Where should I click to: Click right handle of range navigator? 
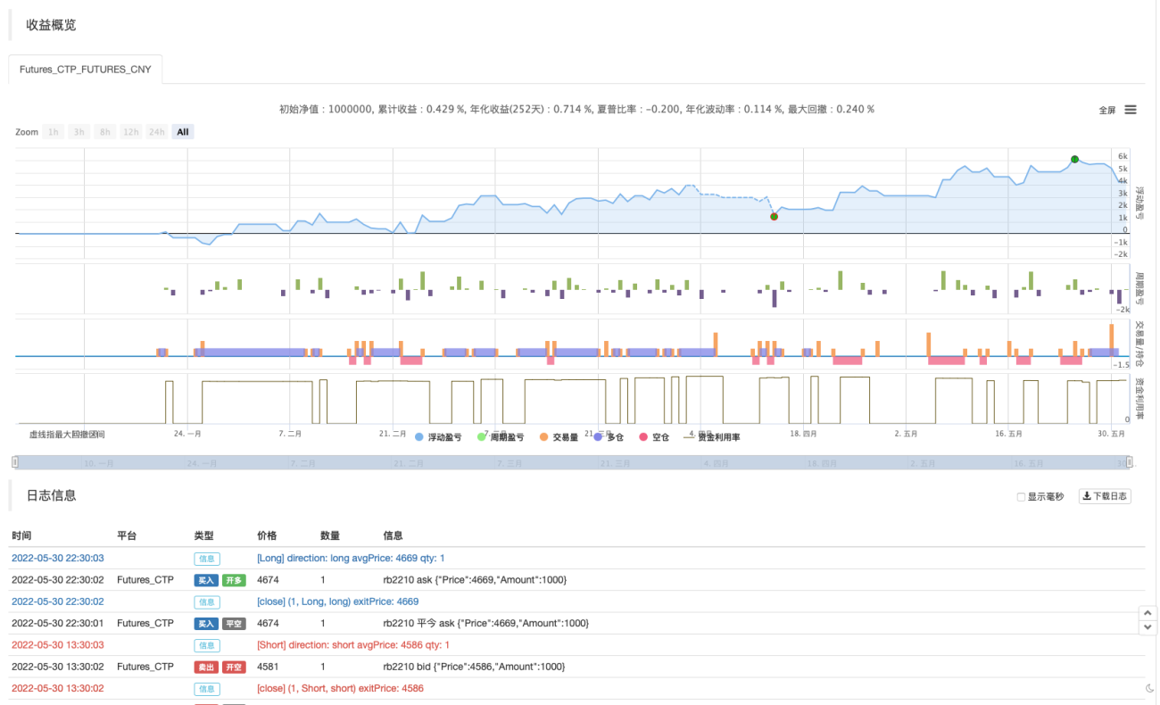(1130, 461)
